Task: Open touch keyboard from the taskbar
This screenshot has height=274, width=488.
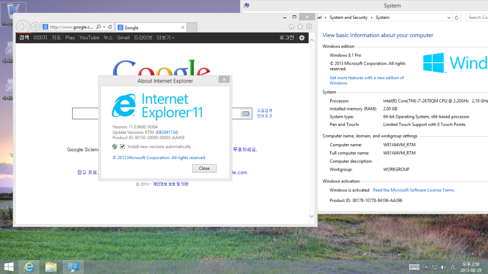Action: pyautogui.click(x=414, y=267)
